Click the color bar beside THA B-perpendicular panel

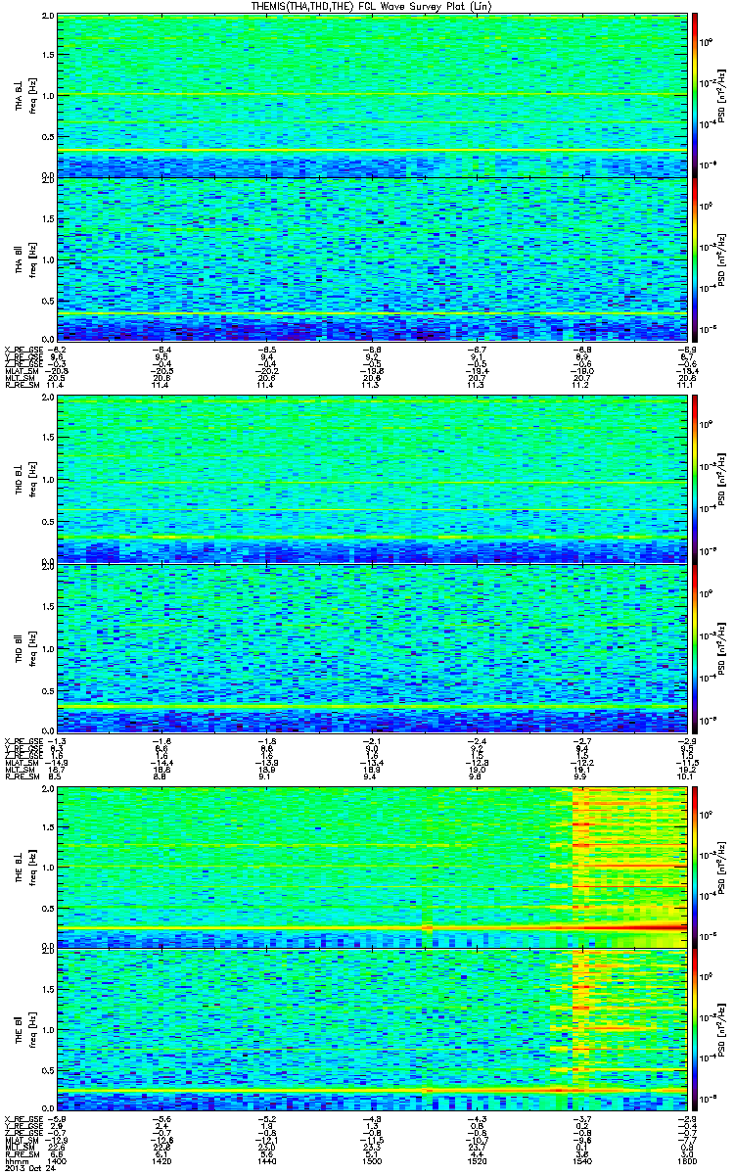(695, 96)
